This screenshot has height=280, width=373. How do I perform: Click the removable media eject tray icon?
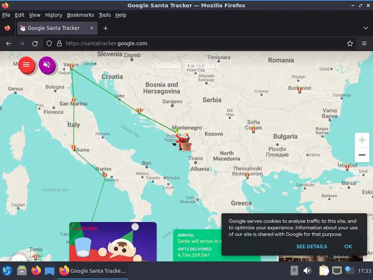pos(294,271)
